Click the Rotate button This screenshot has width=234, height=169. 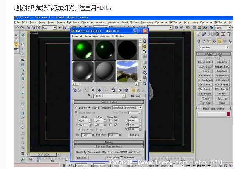pyautogui.click(x=134, y=135)
